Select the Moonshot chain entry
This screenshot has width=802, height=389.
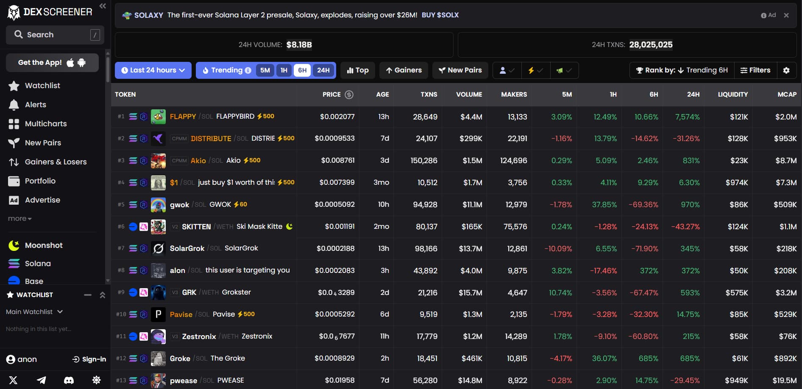pos(35,245)
